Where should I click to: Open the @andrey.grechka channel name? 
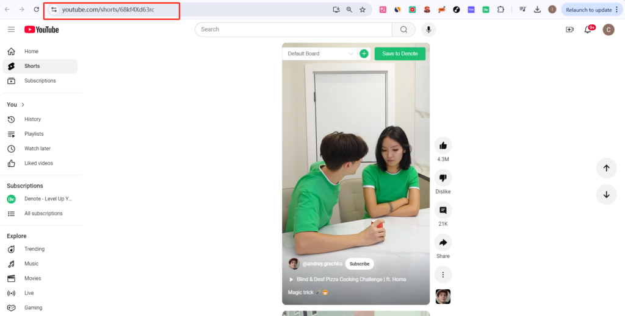pyautogui.click(x=322, y=264)
